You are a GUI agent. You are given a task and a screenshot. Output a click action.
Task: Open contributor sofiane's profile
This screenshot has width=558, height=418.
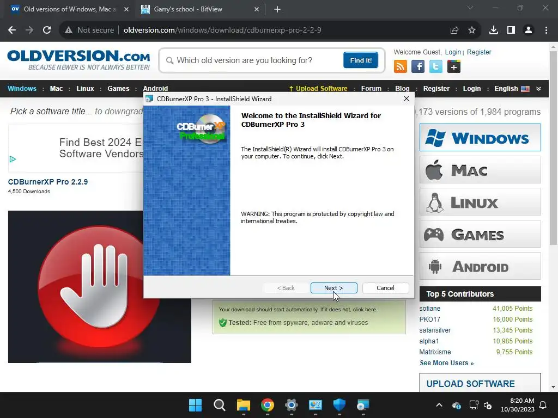click(x=429, y=309)
